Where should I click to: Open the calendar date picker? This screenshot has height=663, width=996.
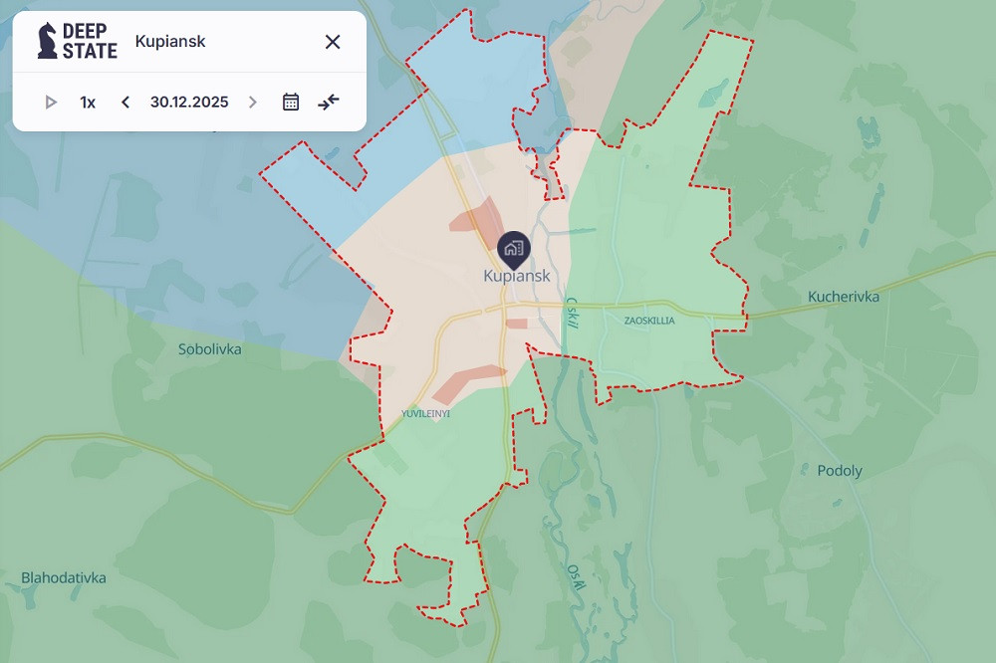click(x=291, y=102)
